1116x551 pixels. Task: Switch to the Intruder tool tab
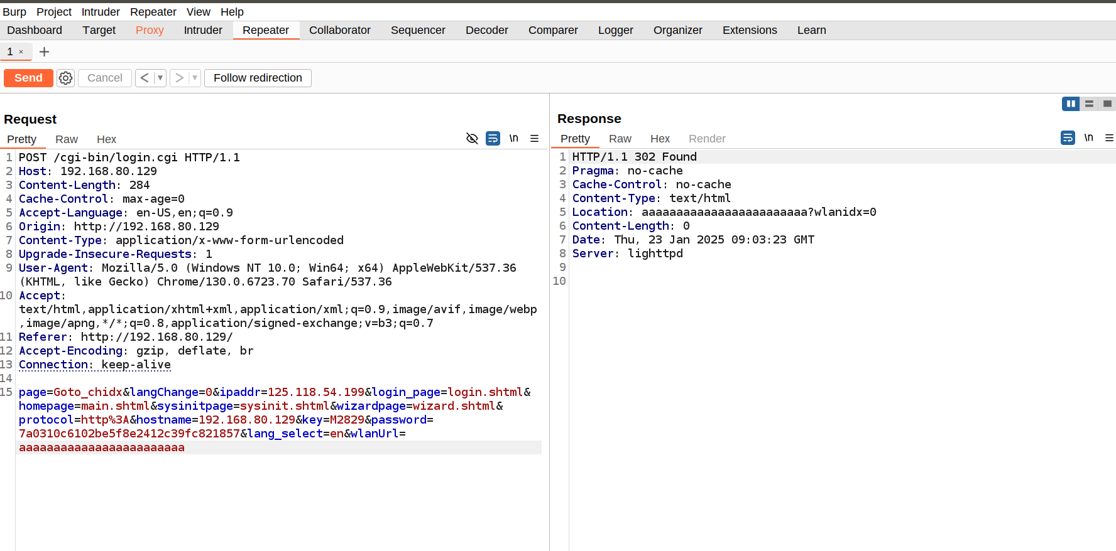click(203, 30)
